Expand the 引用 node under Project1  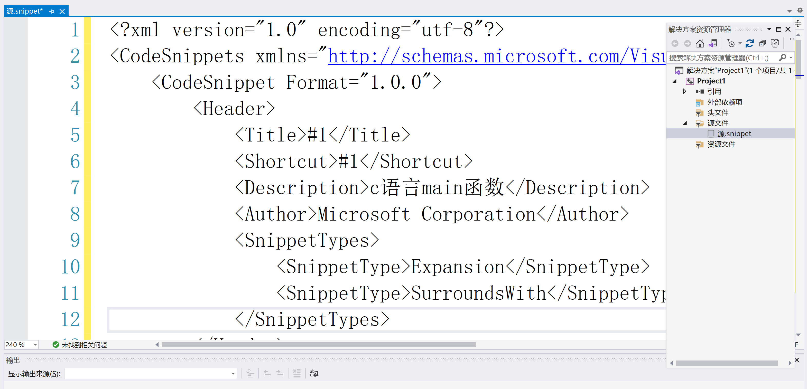pyautogui.click(x=684, y=91)
